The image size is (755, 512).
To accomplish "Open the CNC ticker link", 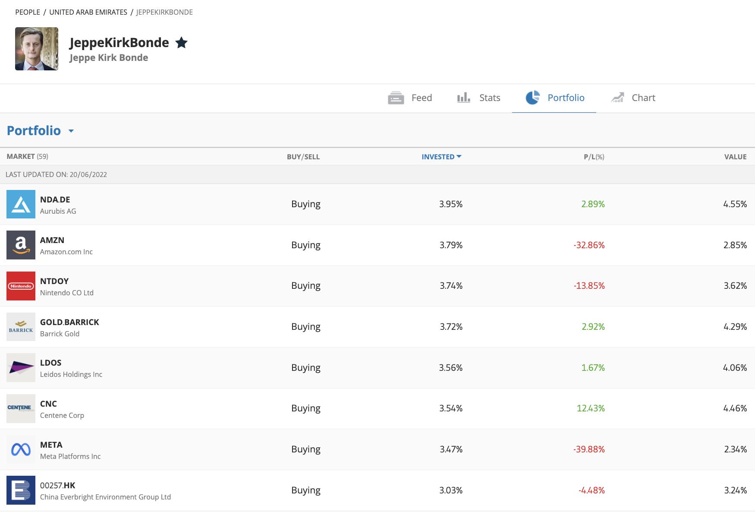I will pos(48,404).
